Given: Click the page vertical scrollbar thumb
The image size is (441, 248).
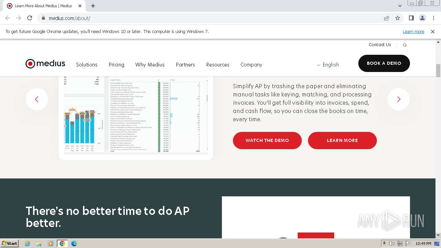Looking at the screenshot, I should point(438,71).
